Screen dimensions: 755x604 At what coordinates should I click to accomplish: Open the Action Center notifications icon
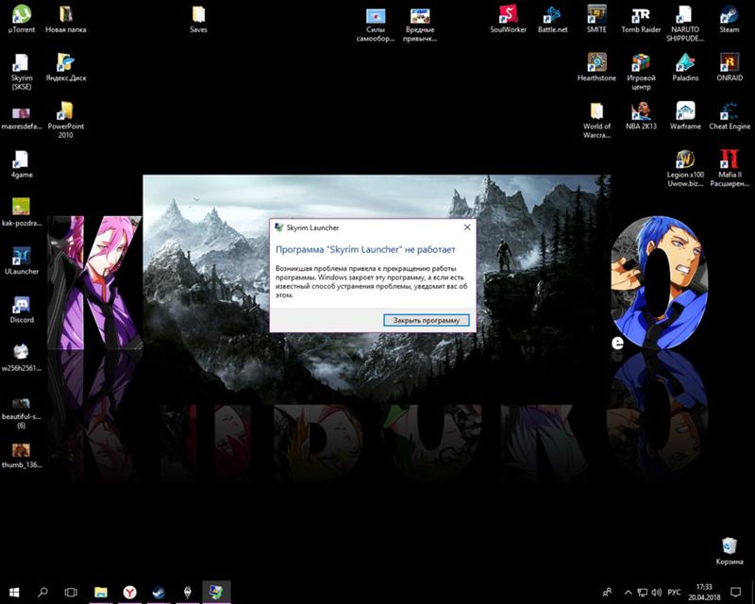click(x=736, y=592)
